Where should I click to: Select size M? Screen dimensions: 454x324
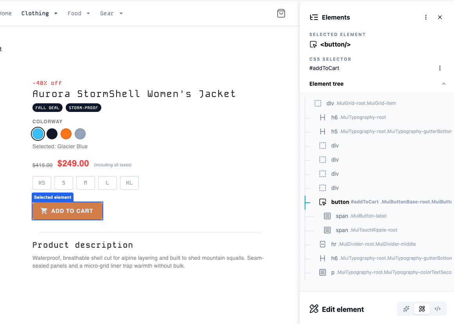[x=86, y=183]
